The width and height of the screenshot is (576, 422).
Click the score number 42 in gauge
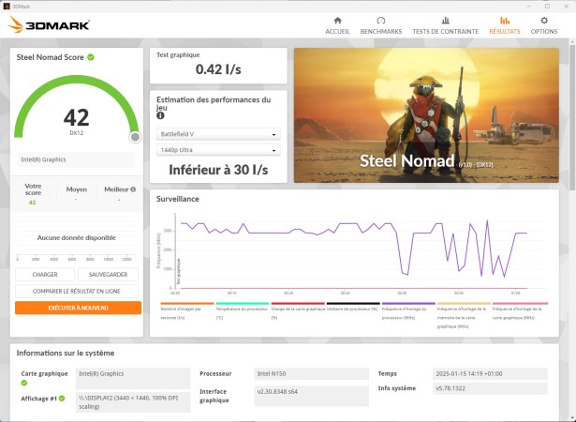tap(77, 118)
